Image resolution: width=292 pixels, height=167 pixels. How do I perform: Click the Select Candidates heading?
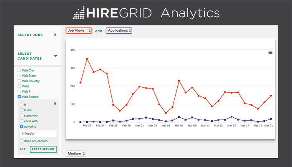pos(30,56)
